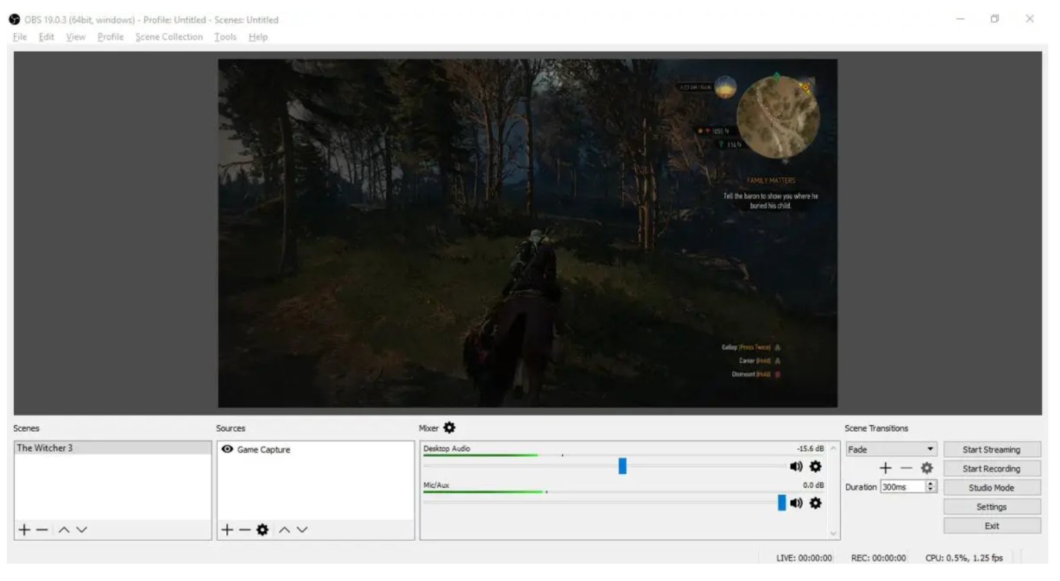
Task: Maximize the OBS window
Action: pyautogui.click(x=995, y=19)
